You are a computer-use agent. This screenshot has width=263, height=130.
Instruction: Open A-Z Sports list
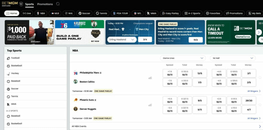(x=192, y=13)
